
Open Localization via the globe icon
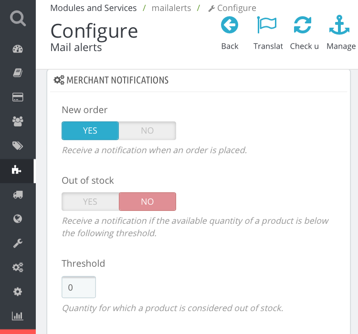tap(18, 219)
